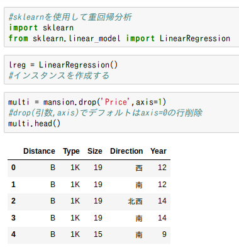239x247 pixels.
Task: Click the #インスタンスを作成する comment
Action: click(x=59, y=76)
